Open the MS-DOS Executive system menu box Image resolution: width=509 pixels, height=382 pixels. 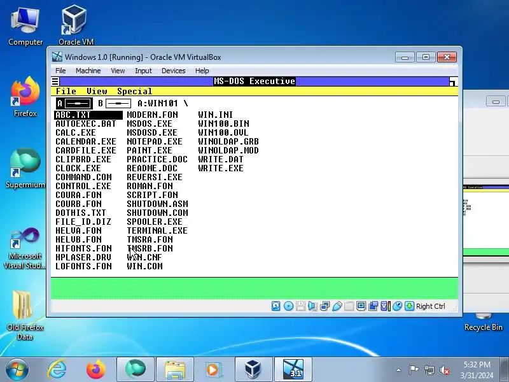click(x=55, y=81)
